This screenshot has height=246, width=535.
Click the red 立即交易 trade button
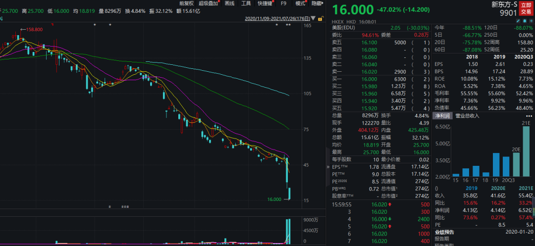coord(526,7)
